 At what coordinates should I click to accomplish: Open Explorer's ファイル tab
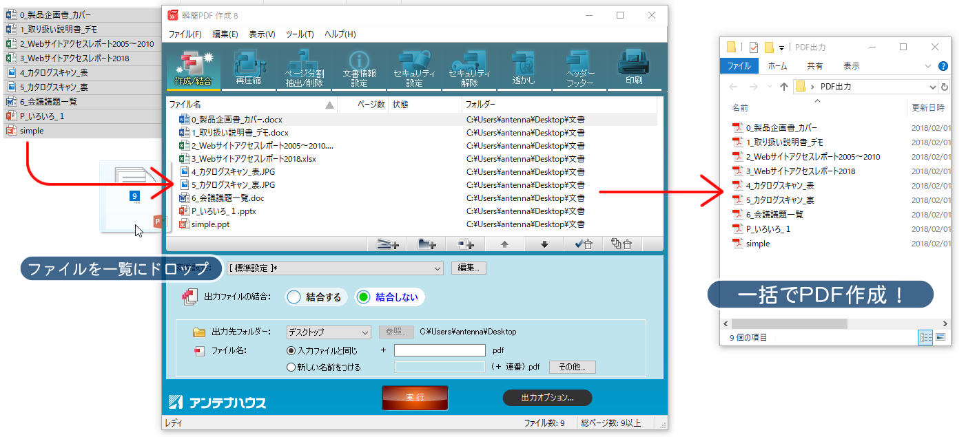pyautogui.click(x=739, y=66)
